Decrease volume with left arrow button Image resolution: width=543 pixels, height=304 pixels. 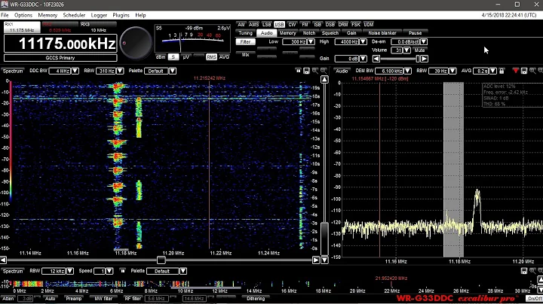point(376,59)
